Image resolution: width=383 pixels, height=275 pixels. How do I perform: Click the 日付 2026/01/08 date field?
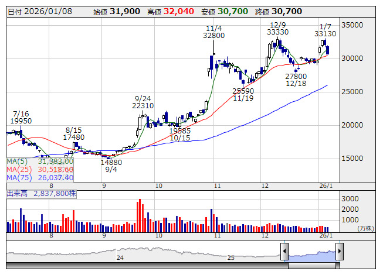[40, 12]
